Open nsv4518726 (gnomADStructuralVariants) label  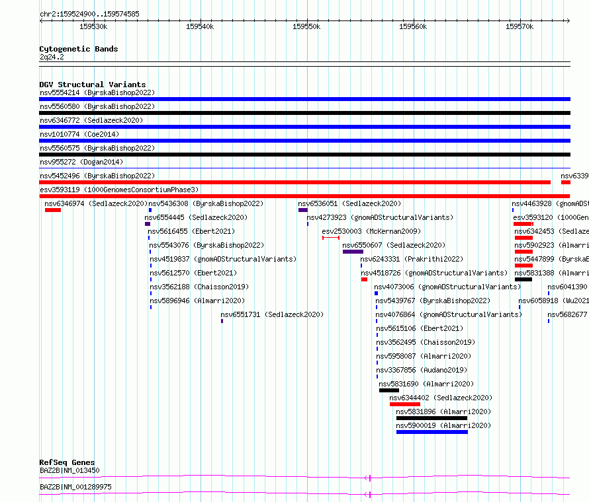coord(434,273)
